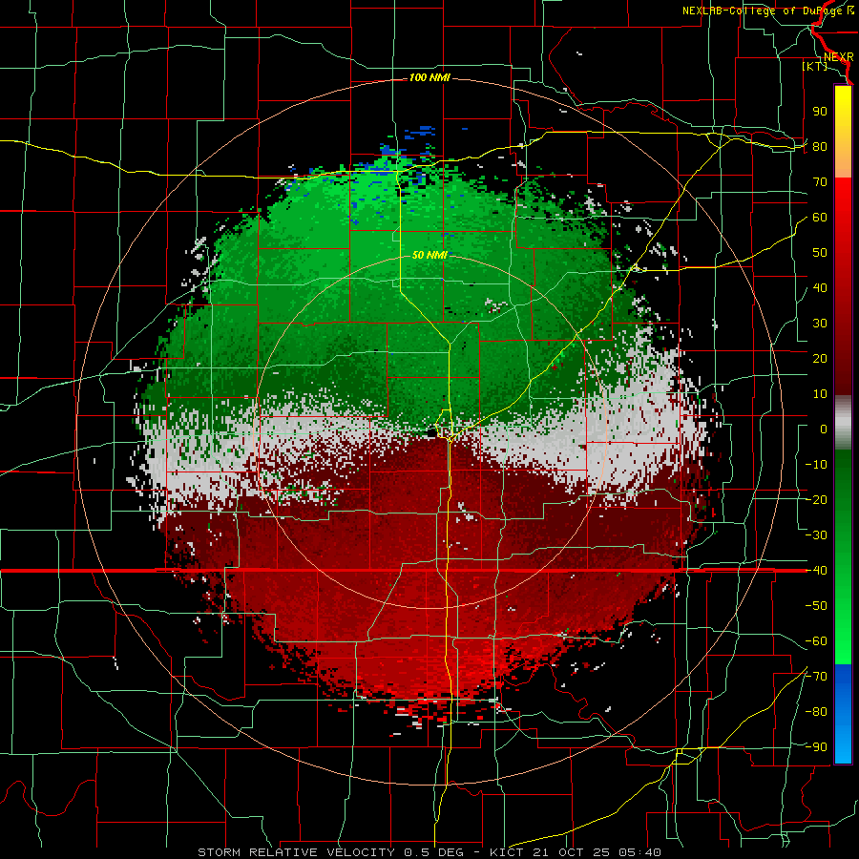Click the -30 value on velocity scale
859x859 pixels.
pos(816,535)
